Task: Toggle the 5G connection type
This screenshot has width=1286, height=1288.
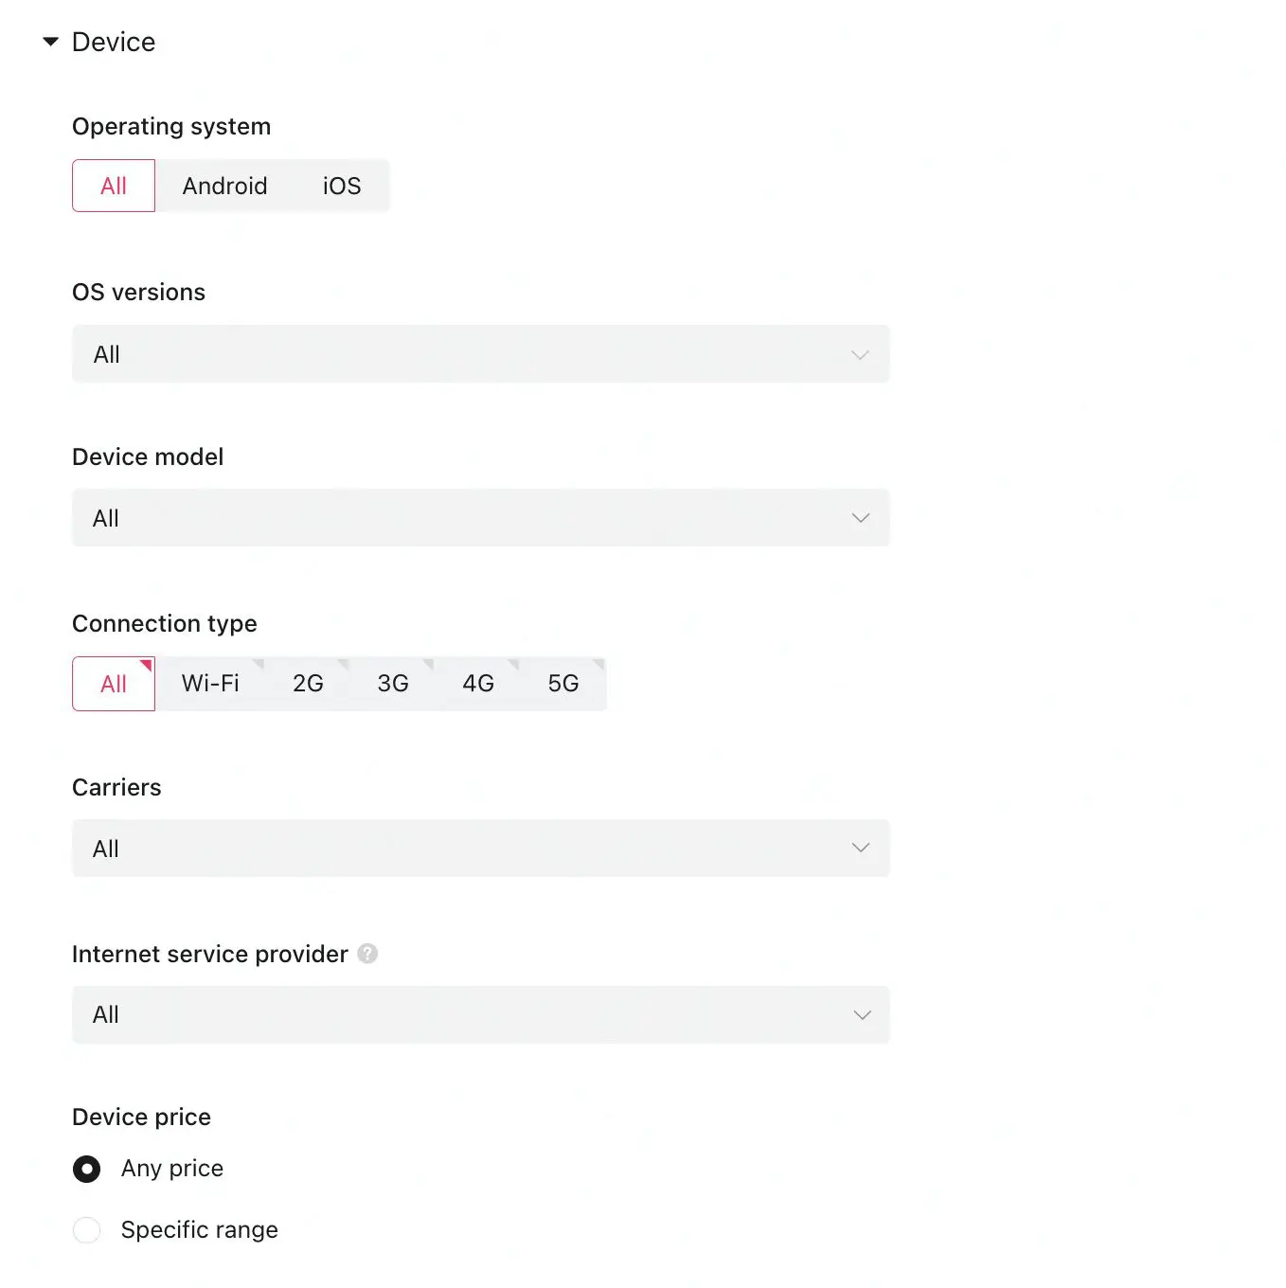Action: 563,684
